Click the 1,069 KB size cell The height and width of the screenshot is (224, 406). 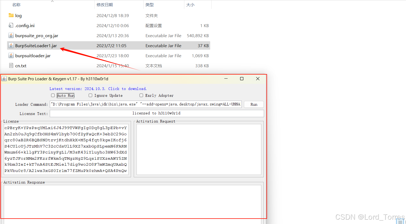[x=200, y=56]
